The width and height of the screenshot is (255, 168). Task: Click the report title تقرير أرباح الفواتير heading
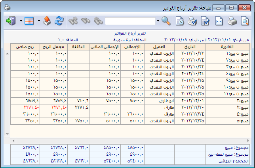pyautogui.click(x=130, y=33)
